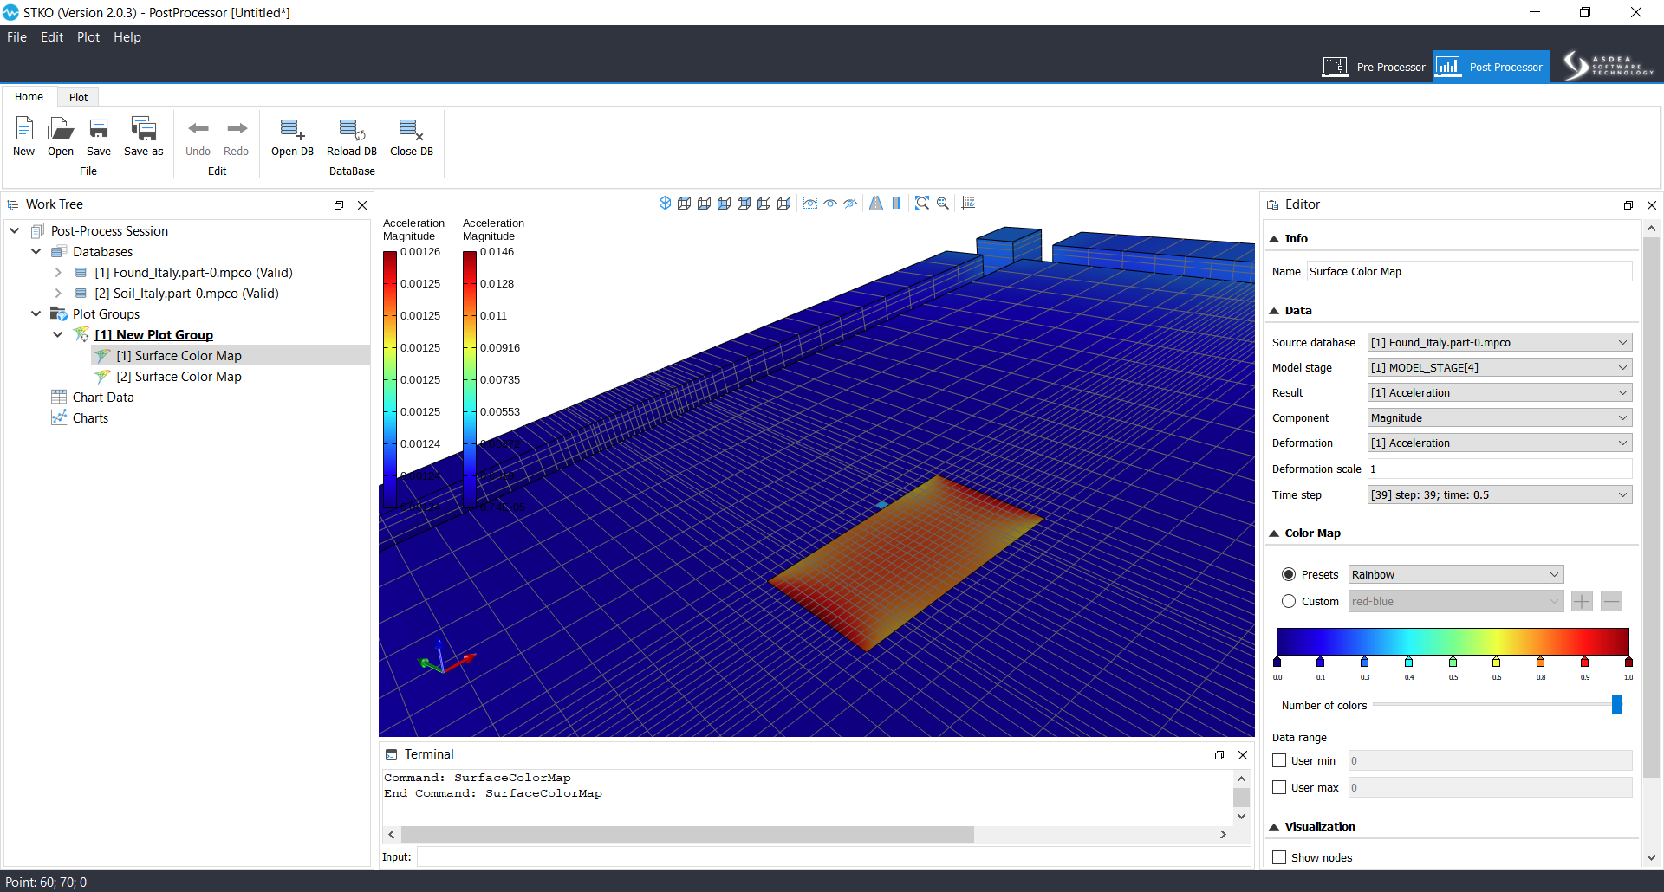Click the Post Processor workspace button

point(1491,67)
